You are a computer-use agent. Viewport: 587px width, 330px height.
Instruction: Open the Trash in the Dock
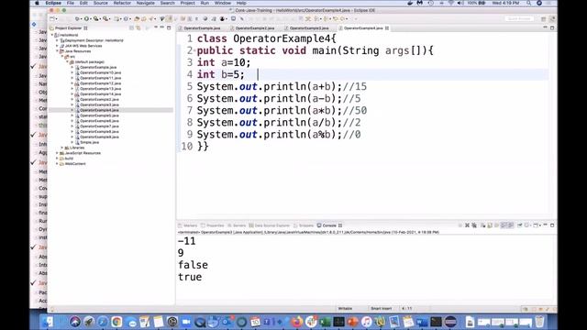tap(539, 322)
